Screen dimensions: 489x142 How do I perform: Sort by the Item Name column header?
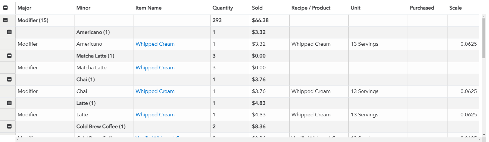point(148,8)
